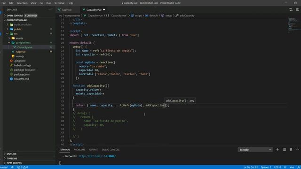Kill terminal with the trash icon
The image size is (301, 169).
pos(291,149)
